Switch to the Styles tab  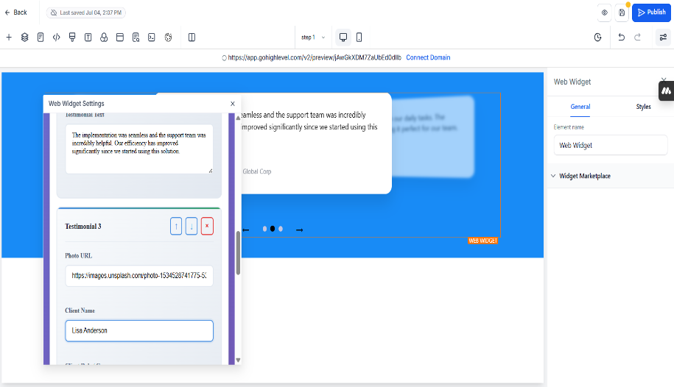[x=644, y=107]
